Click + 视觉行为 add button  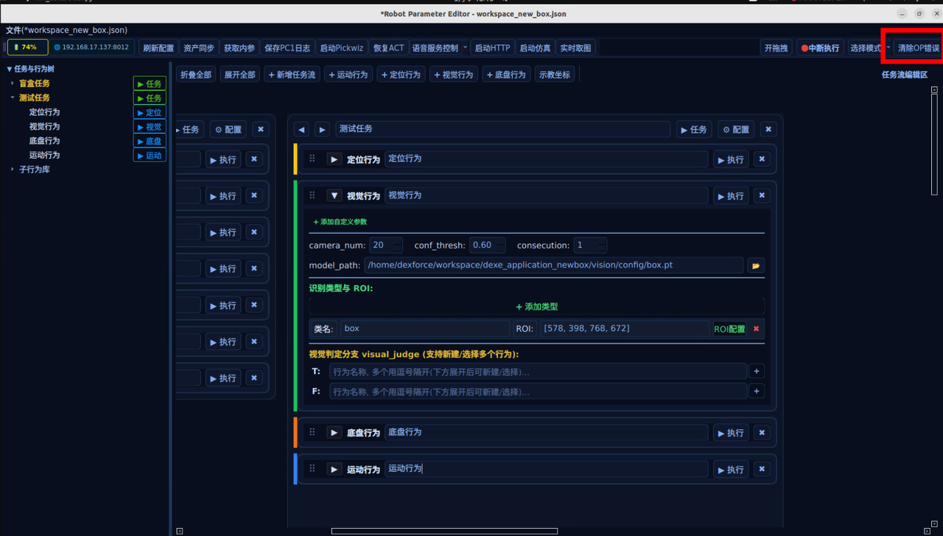point(454,74)
